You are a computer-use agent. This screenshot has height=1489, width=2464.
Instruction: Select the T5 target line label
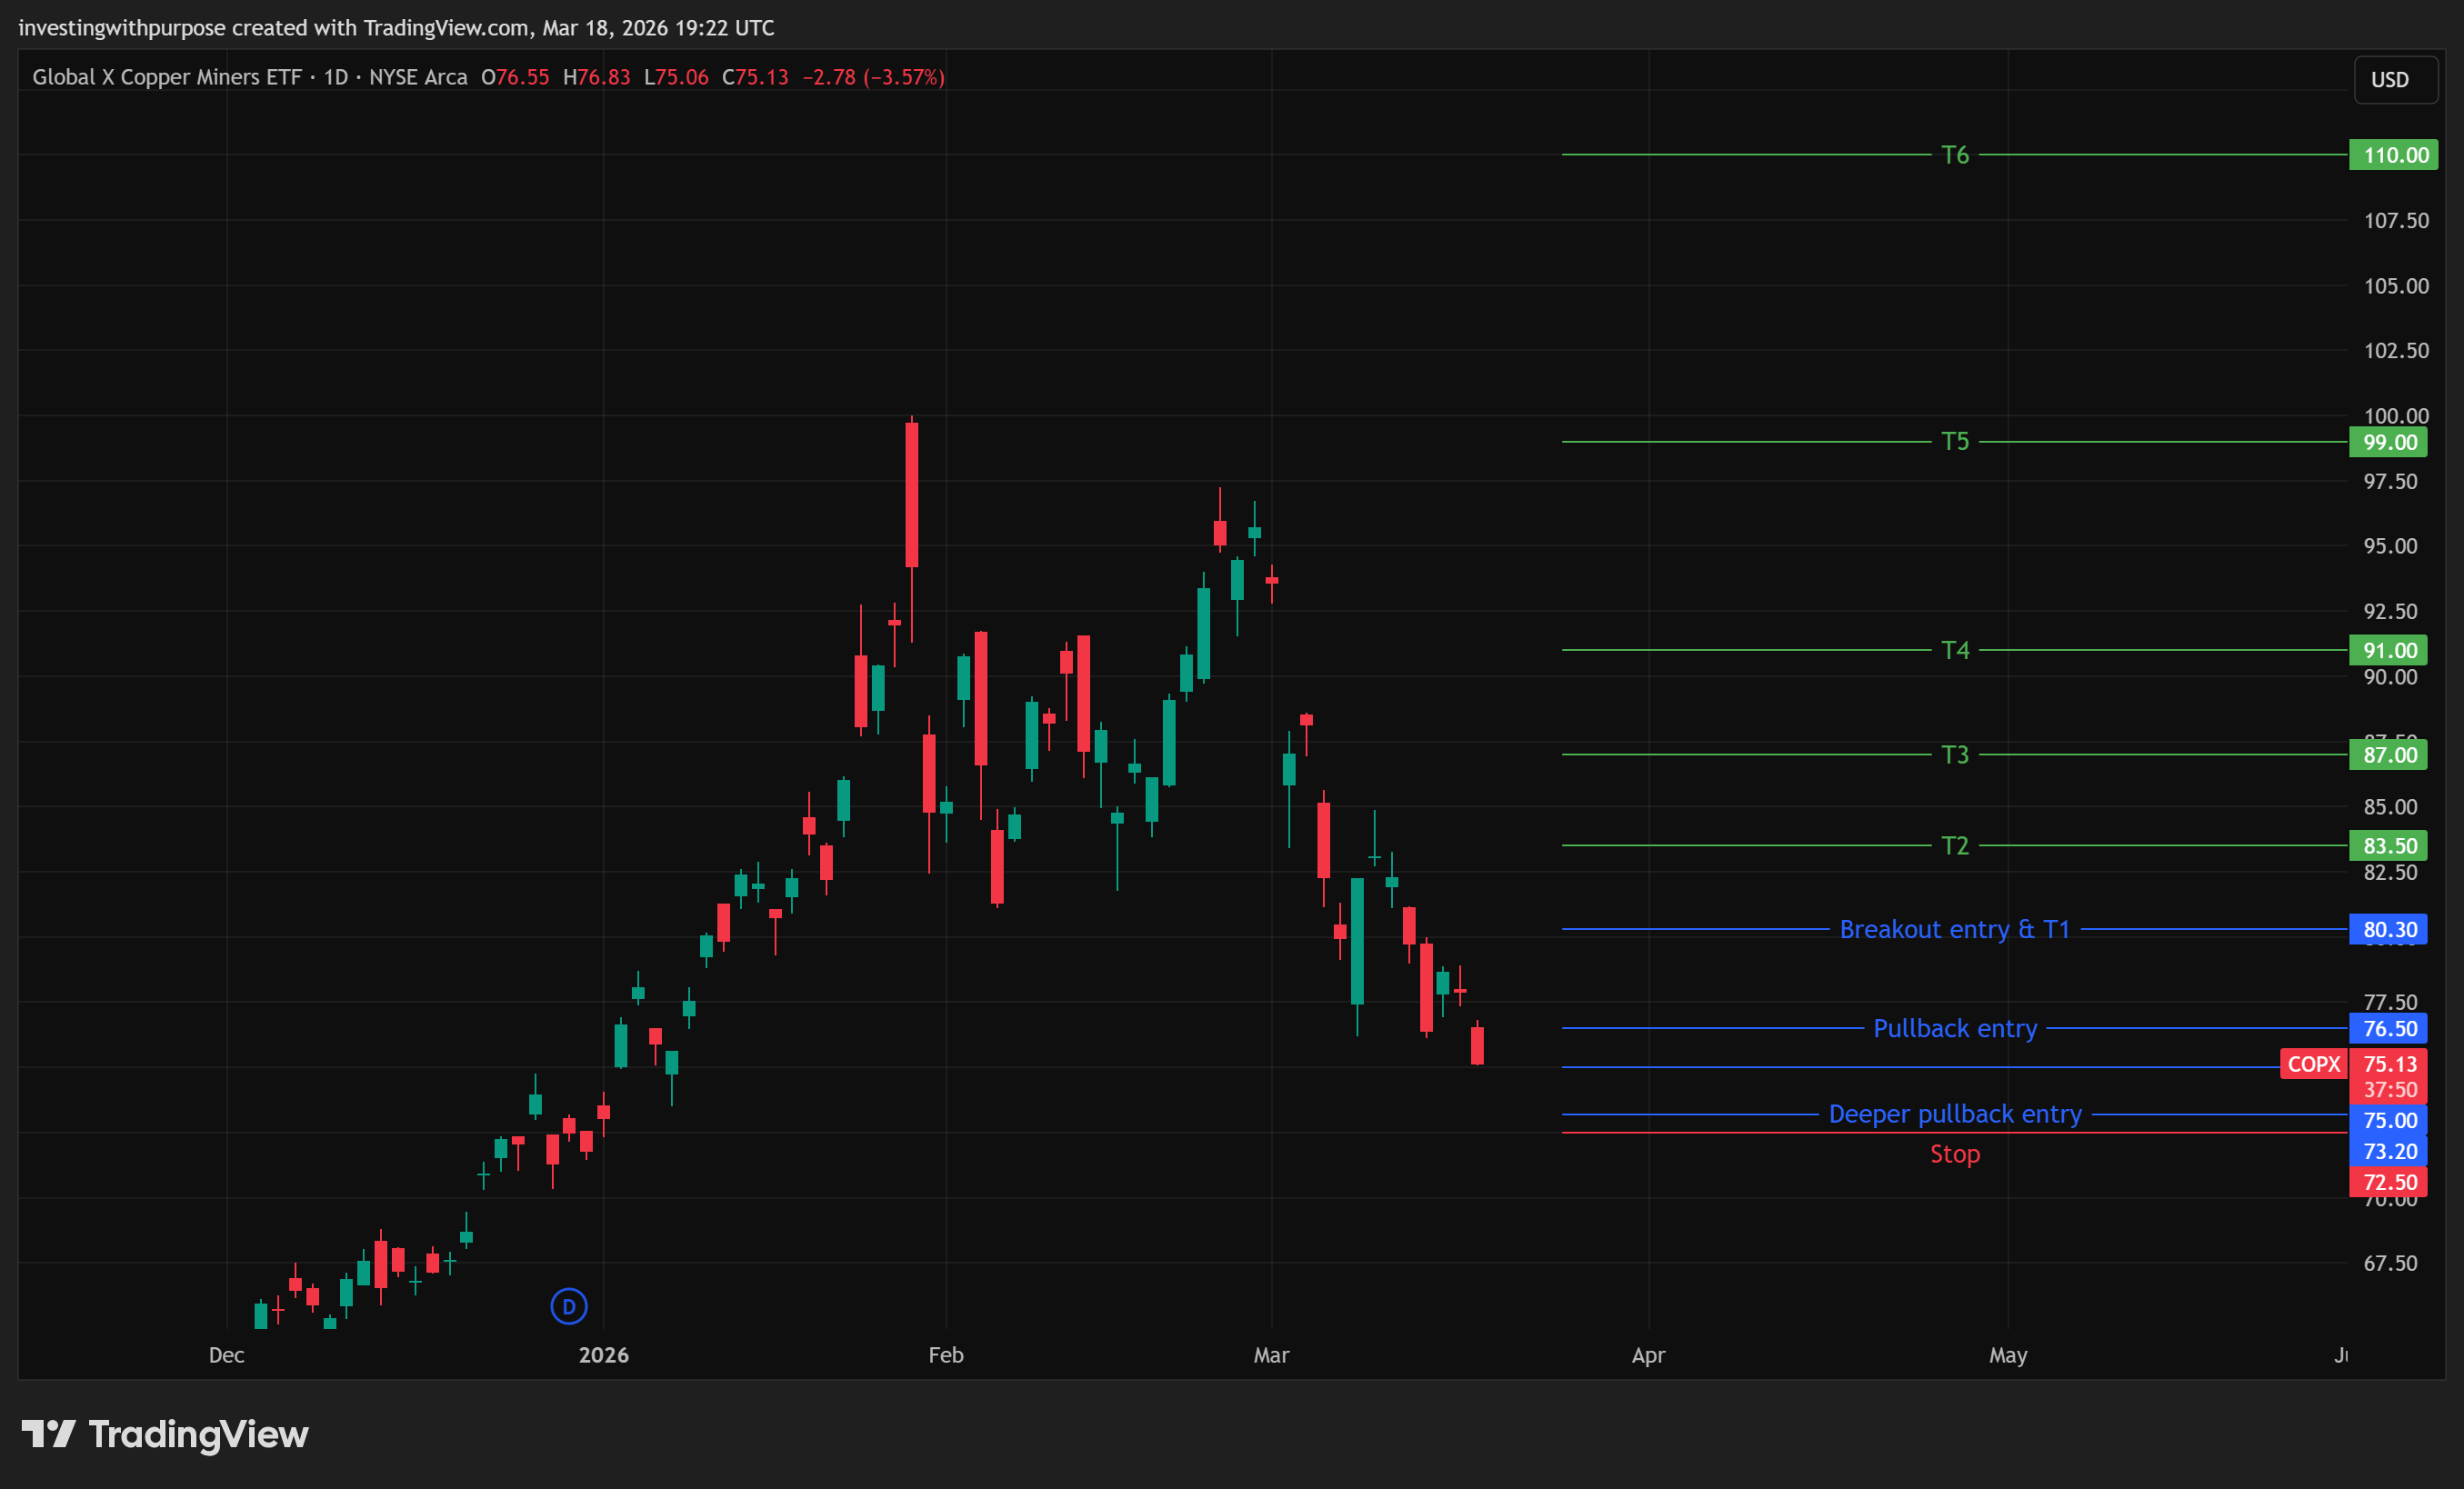[1954, 442]
